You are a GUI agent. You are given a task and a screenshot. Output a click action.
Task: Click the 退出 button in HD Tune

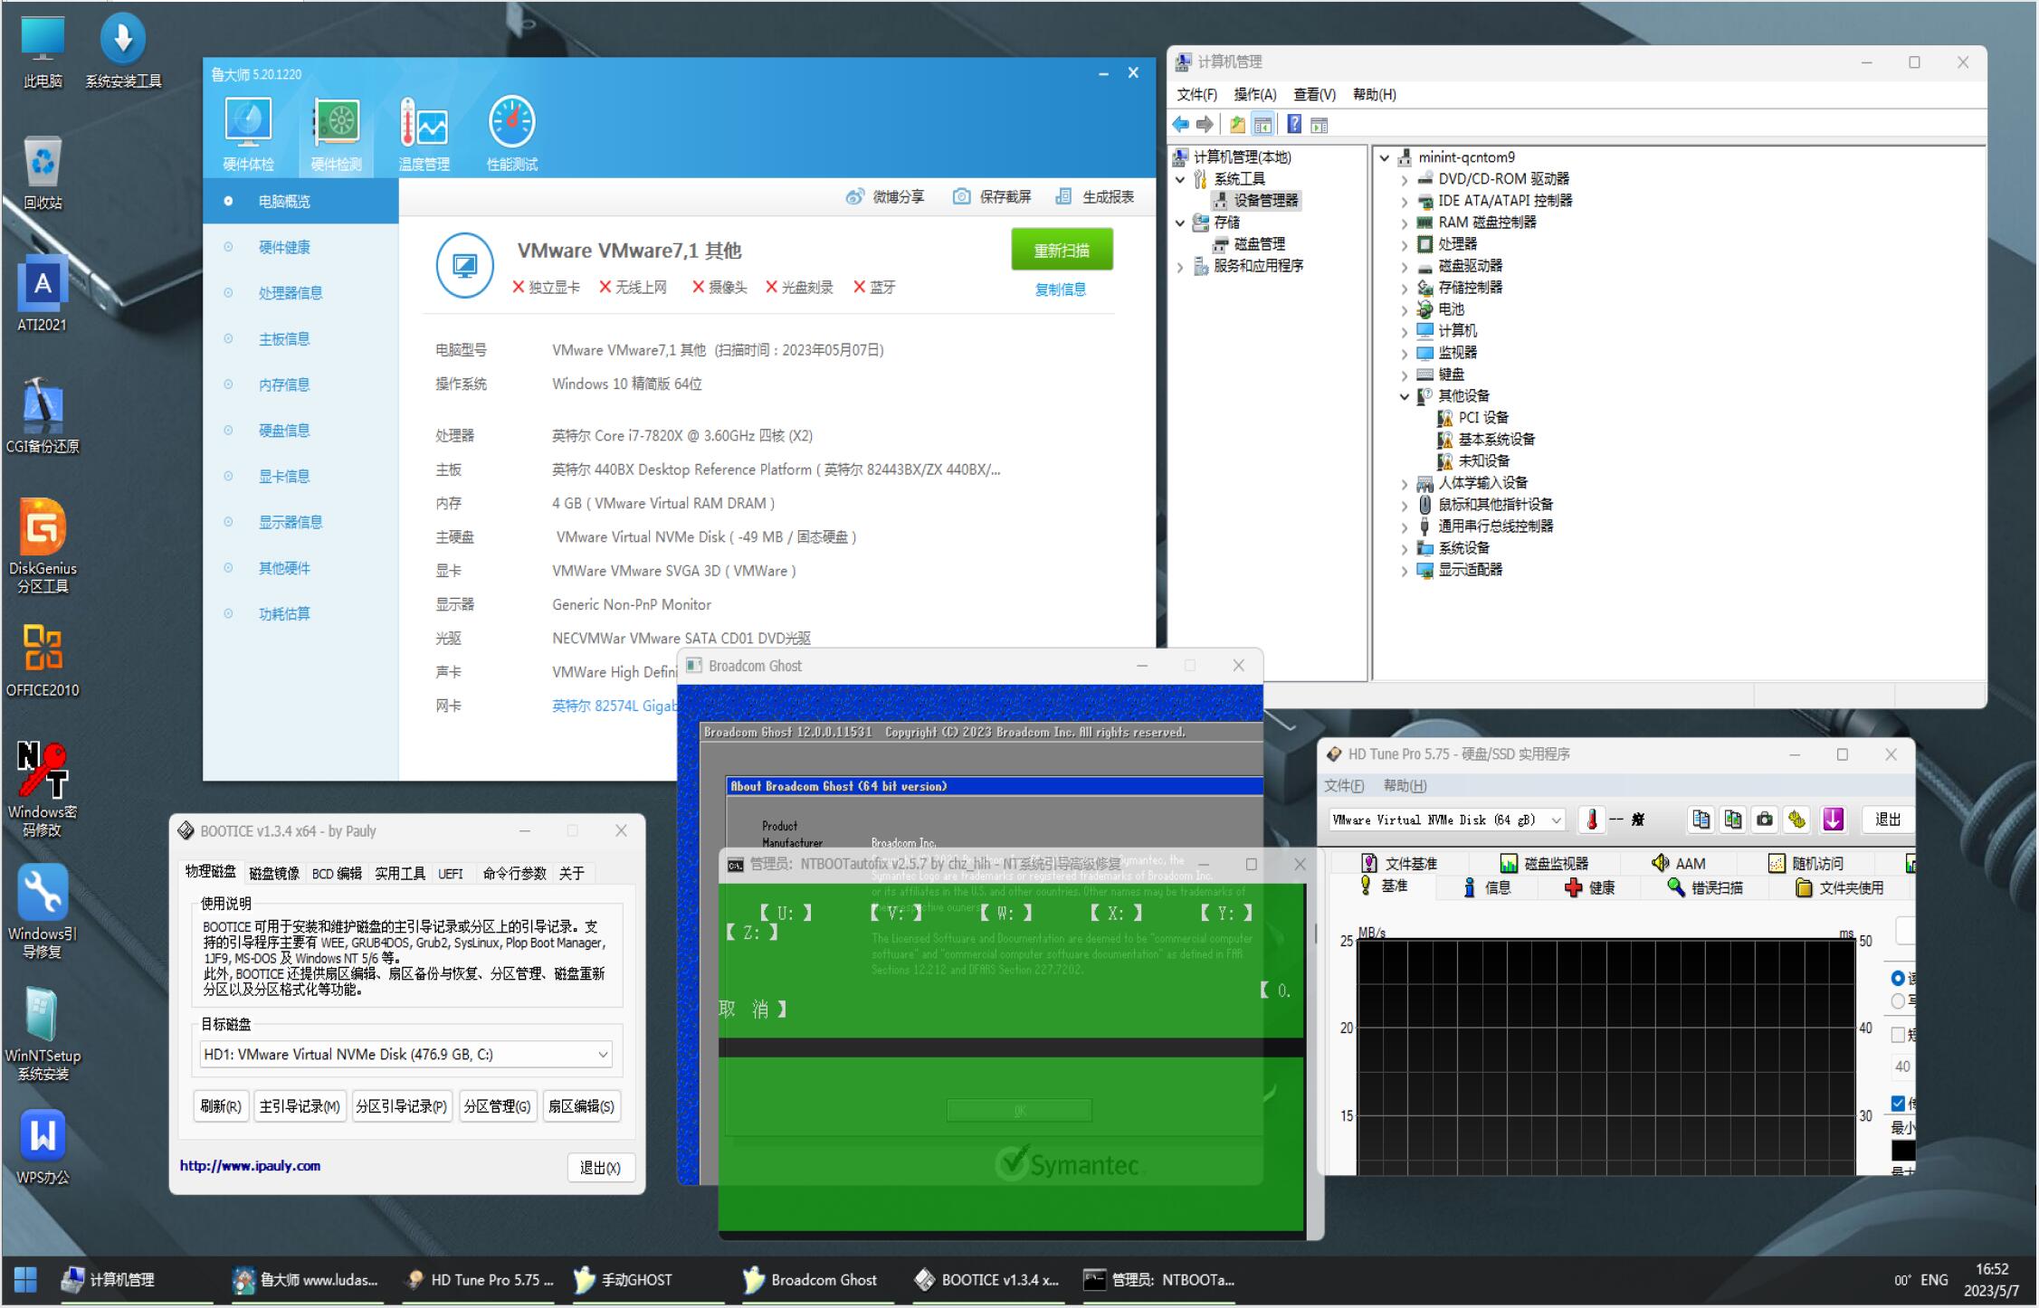[1887, 820]
